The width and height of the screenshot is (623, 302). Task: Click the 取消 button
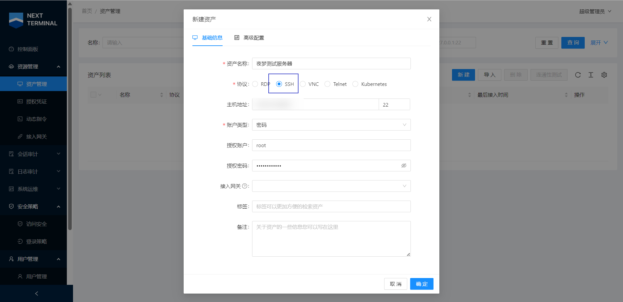(395, 284)
